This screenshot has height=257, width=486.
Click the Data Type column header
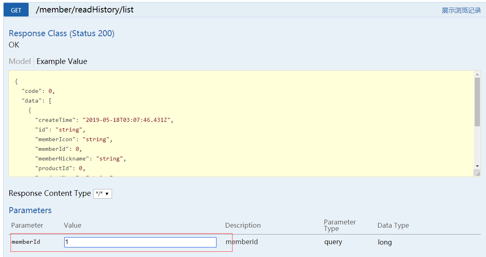393,225
